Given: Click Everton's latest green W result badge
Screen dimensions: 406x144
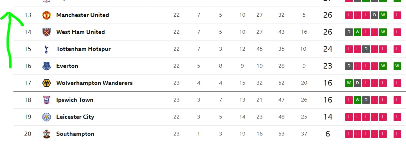Looking at the screenshot, I should point(397,66).
